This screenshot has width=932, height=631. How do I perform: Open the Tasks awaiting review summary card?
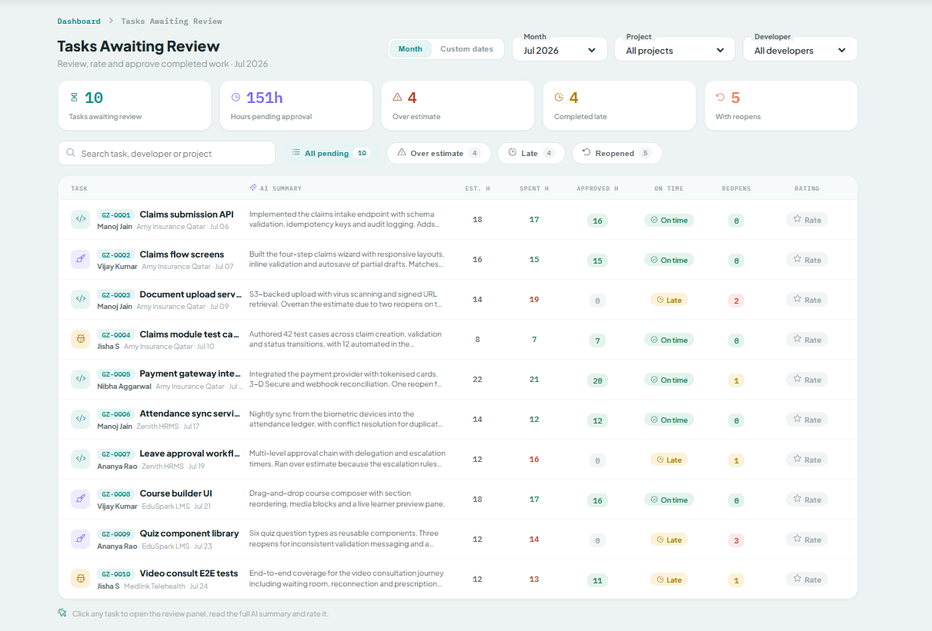pos(135,105)
